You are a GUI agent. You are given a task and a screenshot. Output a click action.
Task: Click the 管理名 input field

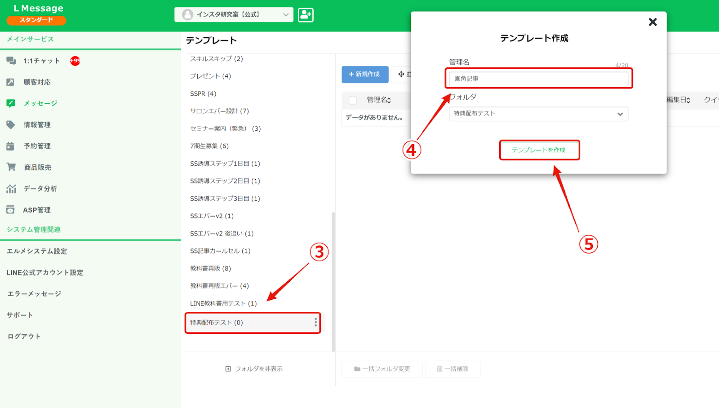click(x=538, y=79)
